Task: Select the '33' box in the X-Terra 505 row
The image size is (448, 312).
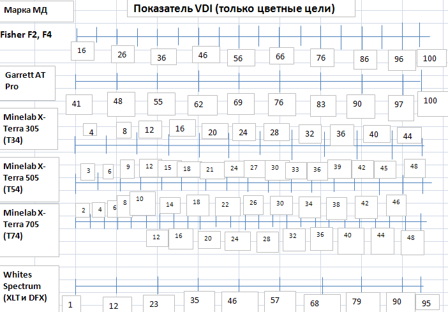Action: [296, 171]
